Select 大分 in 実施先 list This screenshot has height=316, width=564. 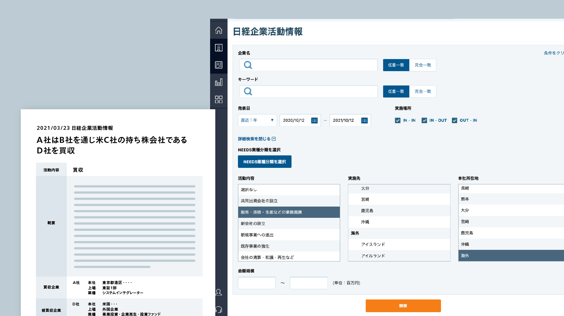tap(399, 189)
